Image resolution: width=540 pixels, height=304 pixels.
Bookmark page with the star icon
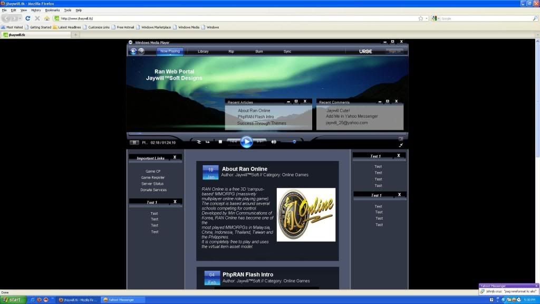pos(420,18)
